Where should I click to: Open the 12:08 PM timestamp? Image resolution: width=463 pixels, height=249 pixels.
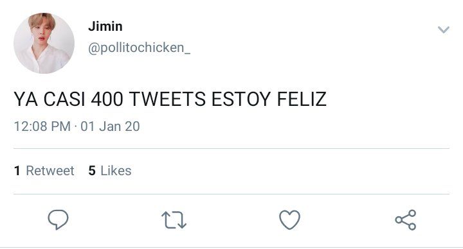(x=42, y=126)
